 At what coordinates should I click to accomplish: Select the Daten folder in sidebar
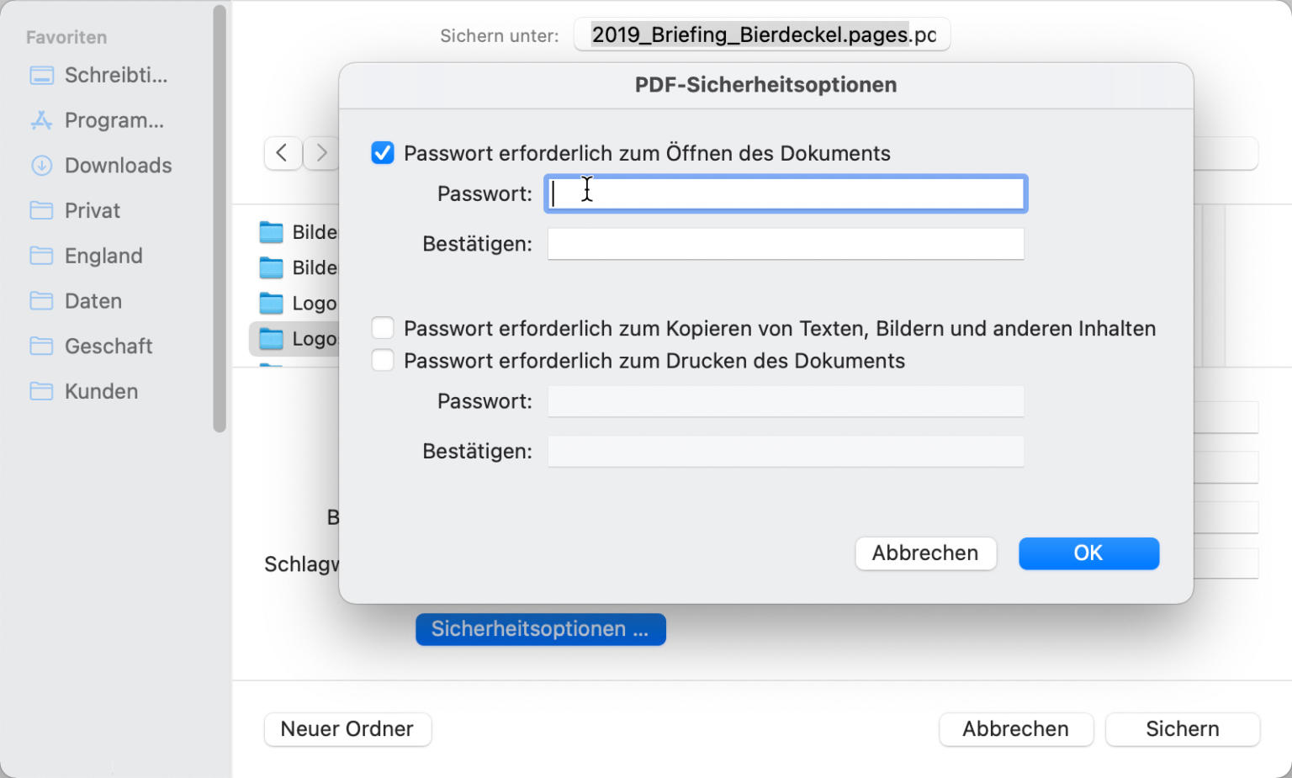pos(77,301)
